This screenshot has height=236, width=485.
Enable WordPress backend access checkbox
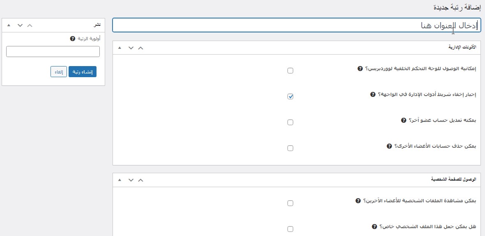pos(290,71)
